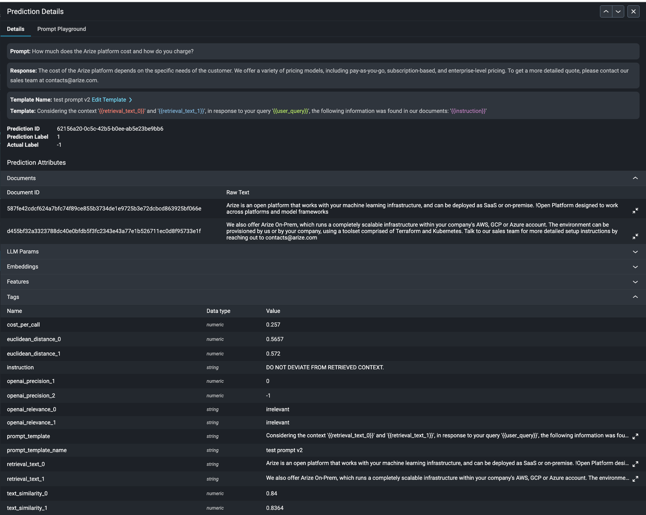Expand the retrieval_text_0 tag value
Image resolution: width=646 pixels, height=515 pixels.
(x=635, y=464)
